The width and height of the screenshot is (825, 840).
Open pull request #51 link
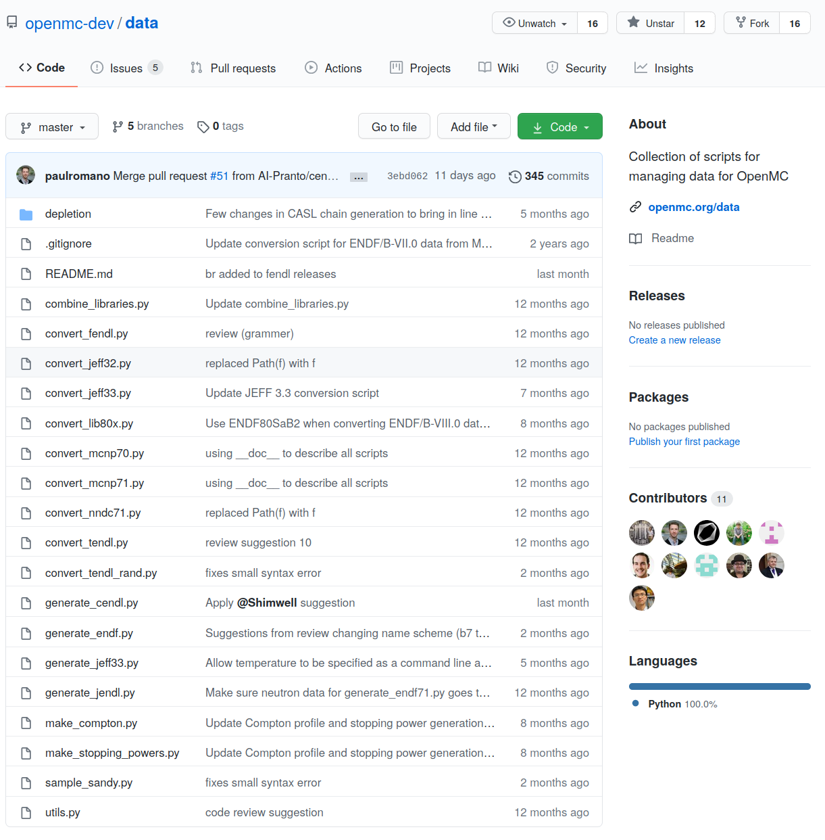coord(219,176)
